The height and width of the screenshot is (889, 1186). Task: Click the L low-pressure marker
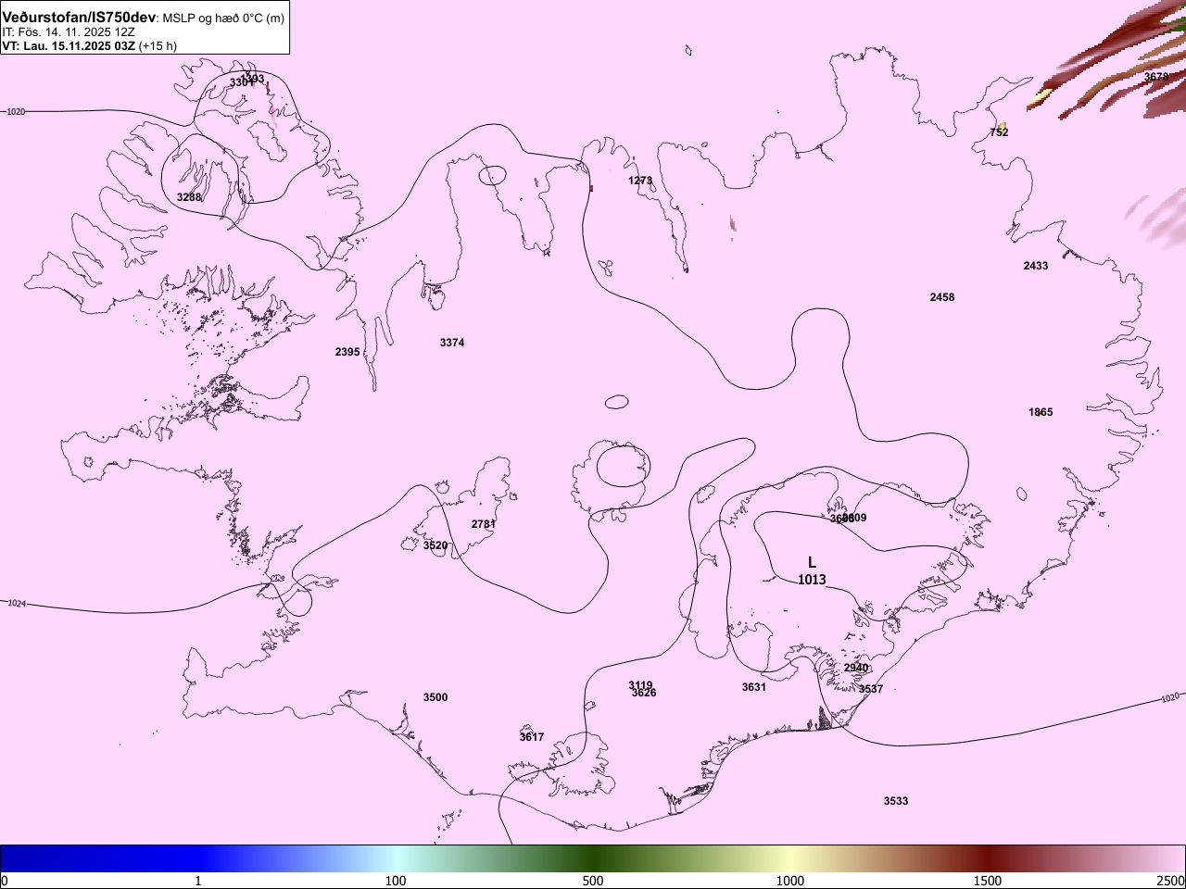[812, 562]
